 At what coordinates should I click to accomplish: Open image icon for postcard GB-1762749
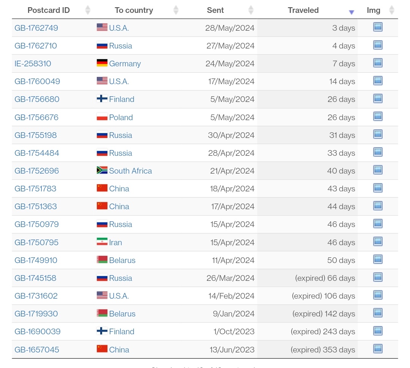coord(377,27)
